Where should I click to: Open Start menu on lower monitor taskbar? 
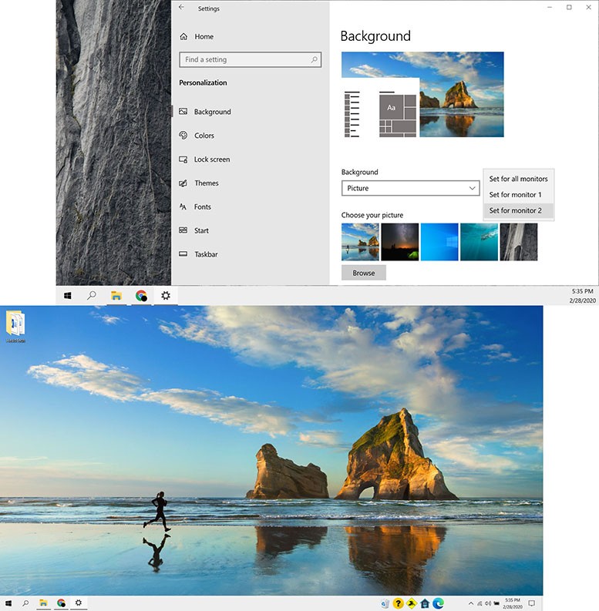(8, 603)
